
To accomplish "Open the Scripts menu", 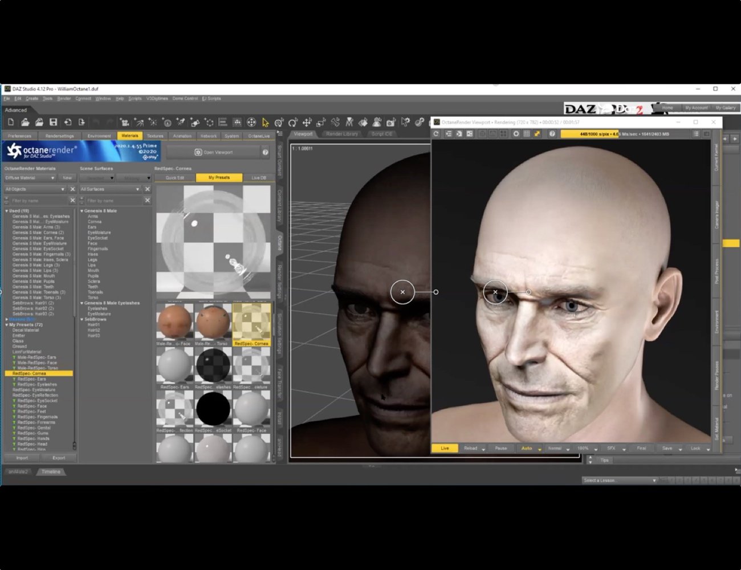I will click(135, 99).
